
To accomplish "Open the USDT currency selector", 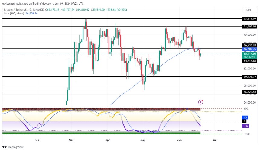I will pos(248,10).
